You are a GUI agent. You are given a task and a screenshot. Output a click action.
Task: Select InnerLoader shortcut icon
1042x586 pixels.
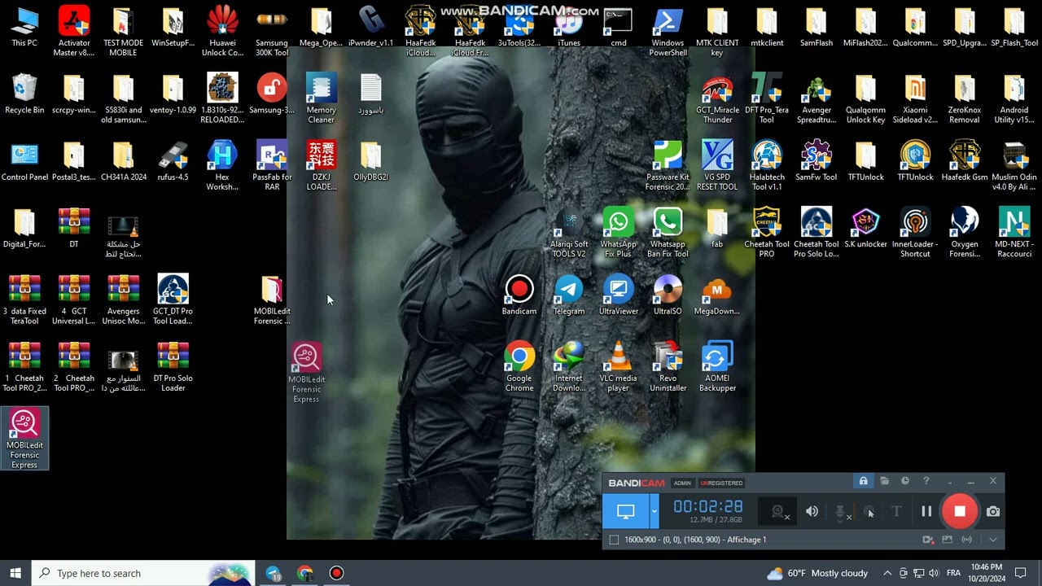click(915, 233)
